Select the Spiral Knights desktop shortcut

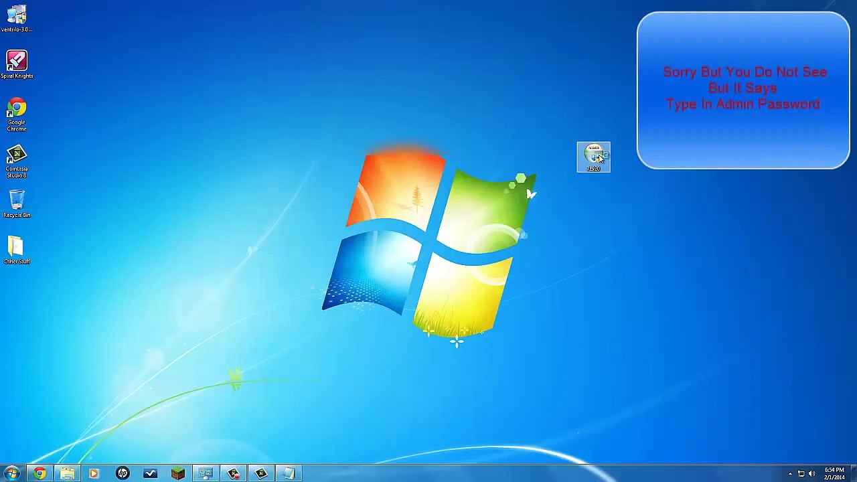coord(17,64)
